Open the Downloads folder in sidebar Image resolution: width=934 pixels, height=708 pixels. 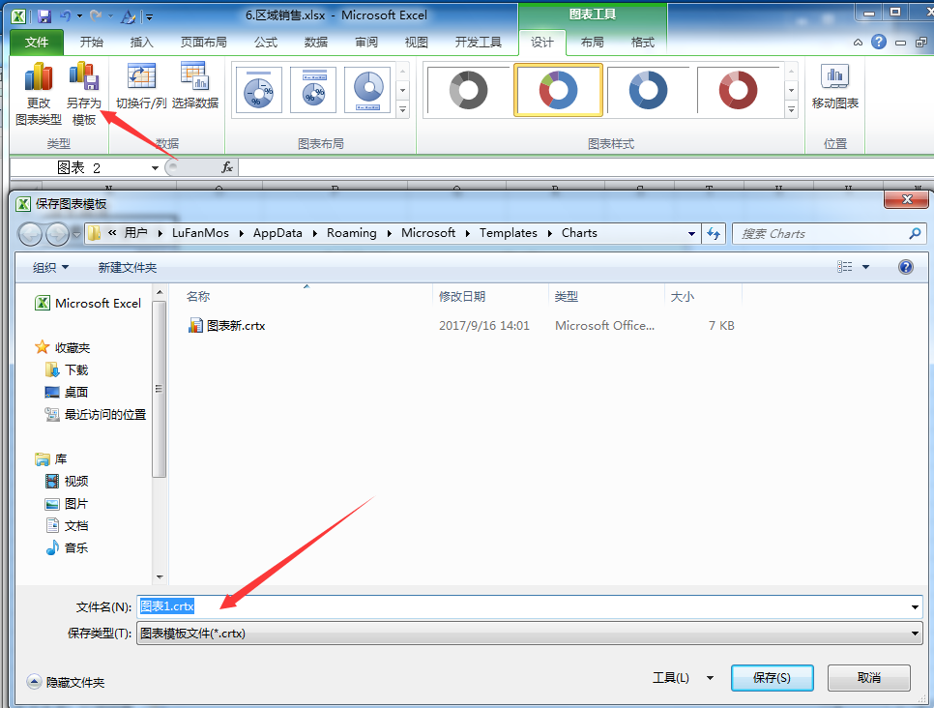pos(75,369)
